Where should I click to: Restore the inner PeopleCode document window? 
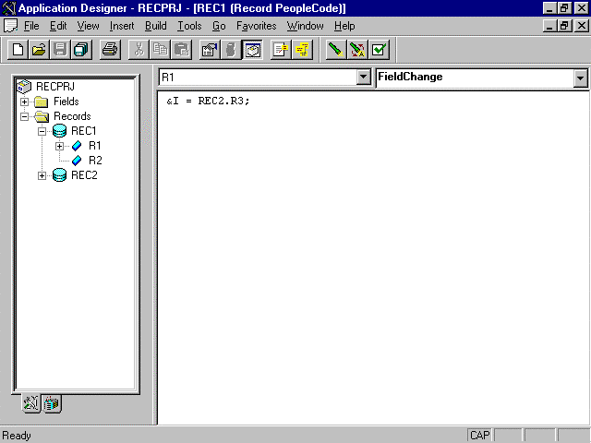point(564,26)
